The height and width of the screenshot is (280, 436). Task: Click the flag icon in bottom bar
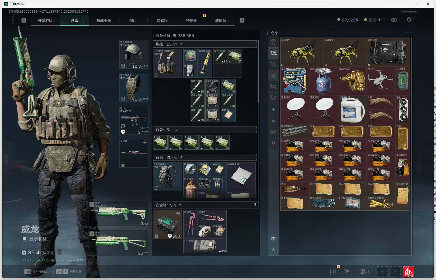pyautogui.click(x=347, y=272)
